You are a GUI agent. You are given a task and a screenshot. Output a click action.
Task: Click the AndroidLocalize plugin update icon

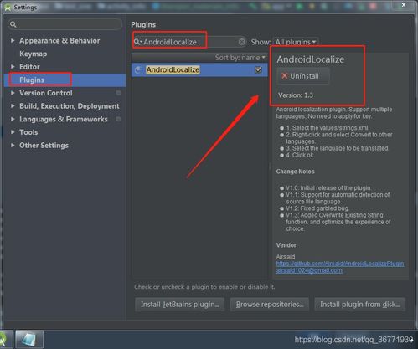pos(138,69)
